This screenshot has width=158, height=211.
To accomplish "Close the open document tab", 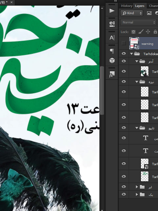I will [x=12, y=2].
